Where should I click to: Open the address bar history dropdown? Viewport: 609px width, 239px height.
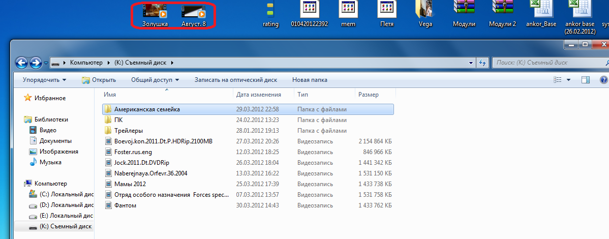[471, 63]
